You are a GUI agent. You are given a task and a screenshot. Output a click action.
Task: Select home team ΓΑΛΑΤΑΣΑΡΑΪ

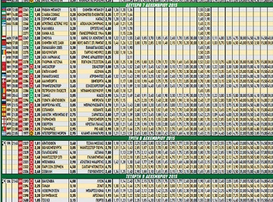[49, 152]
